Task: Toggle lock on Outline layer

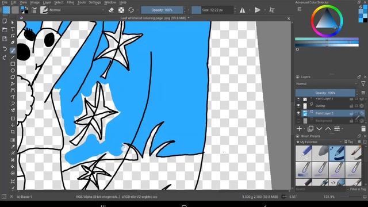Action: [x=351, y=106]
